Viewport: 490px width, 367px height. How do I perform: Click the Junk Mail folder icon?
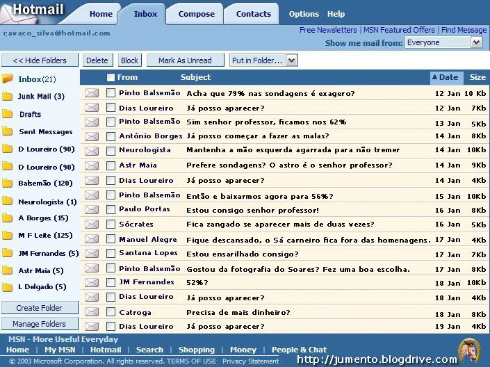pos(7,97)
